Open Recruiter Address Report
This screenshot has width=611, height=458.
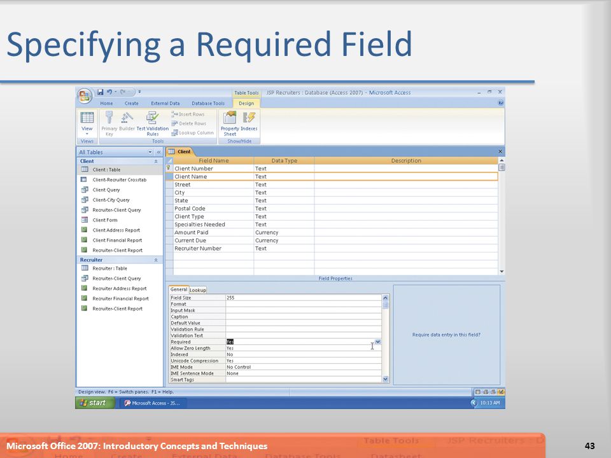120,289
